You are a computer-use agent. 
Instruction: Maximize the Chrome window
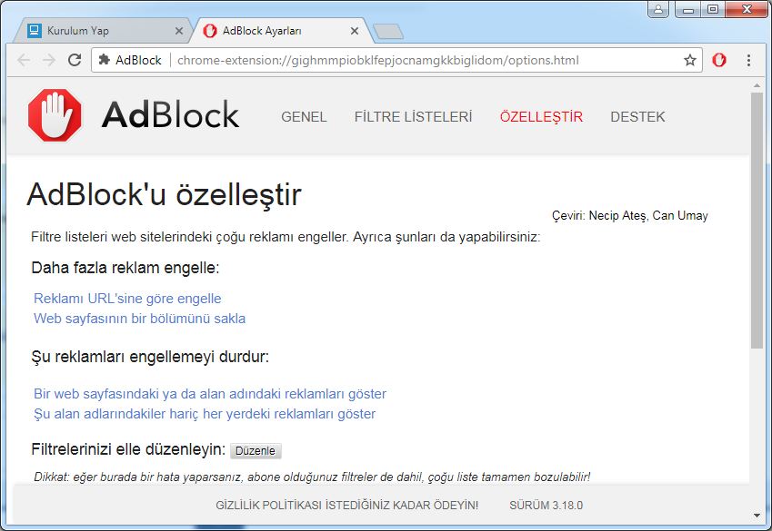point(712,9)
